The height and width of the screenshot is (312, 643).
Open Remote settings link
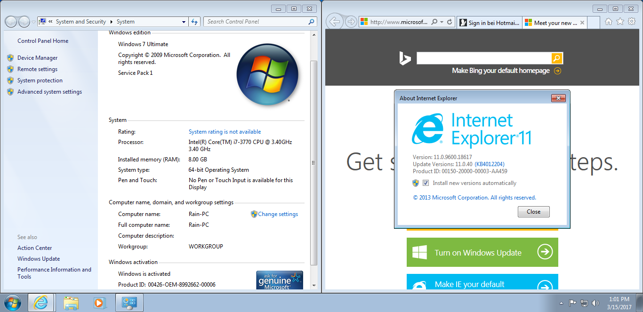[38, 69]
